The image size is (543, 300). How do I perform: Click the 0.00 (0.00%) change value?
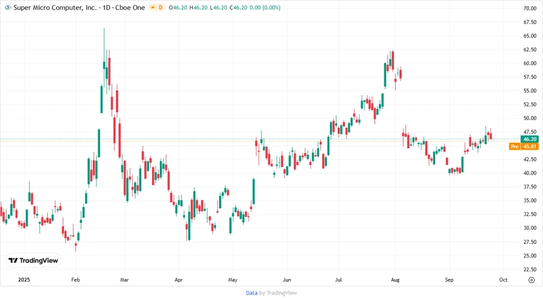pyautogui.click(x=265, y=8)
